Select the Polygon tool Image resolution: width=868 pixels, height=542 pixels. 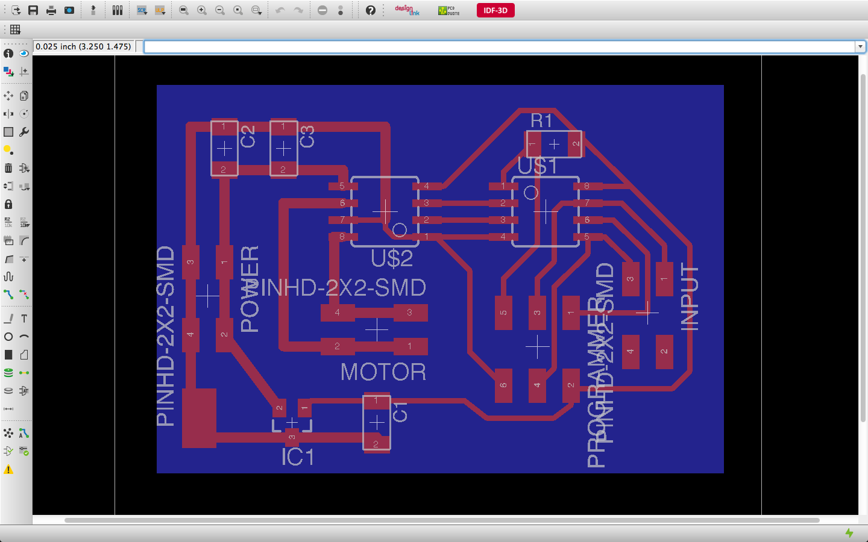[x=24, y=355]
